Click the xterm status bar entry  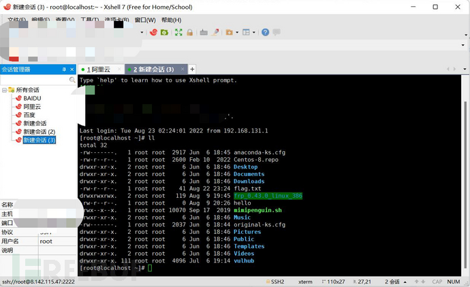pyautogui.click(x=305, y=282)
